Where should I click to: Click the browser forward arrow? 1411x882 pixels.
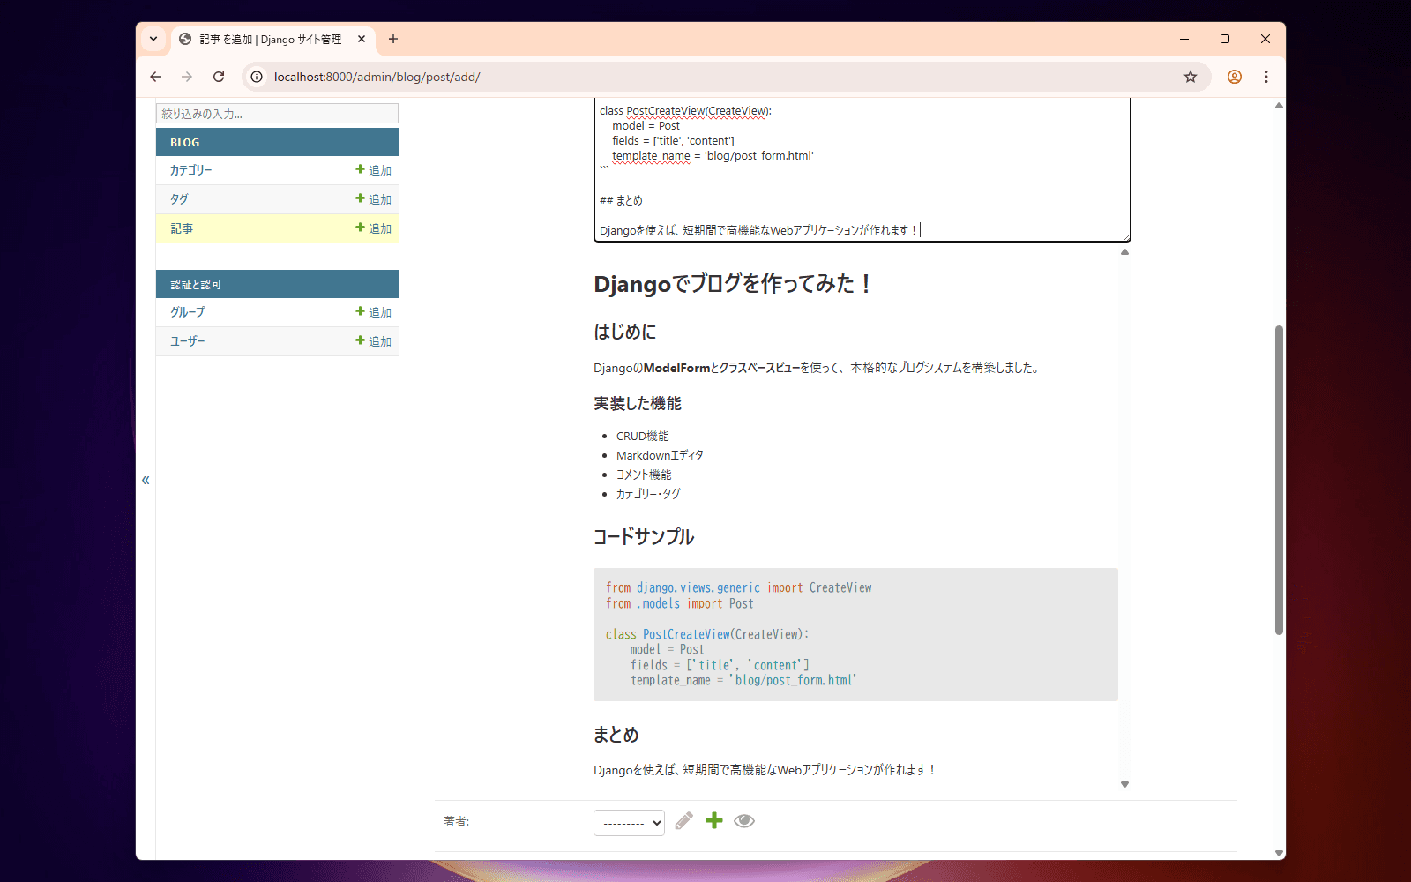[x=187, y=77]
